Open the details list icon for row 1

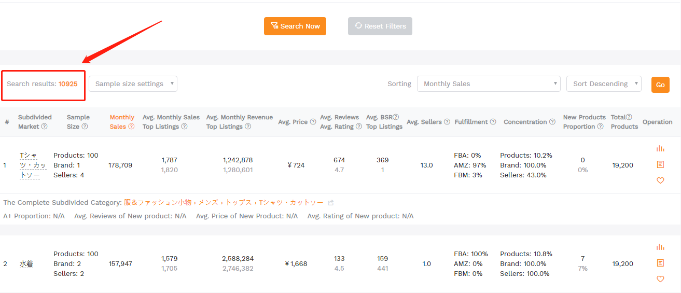[660, 164]
